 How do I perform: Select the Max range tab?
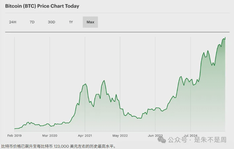click(90, 22)
